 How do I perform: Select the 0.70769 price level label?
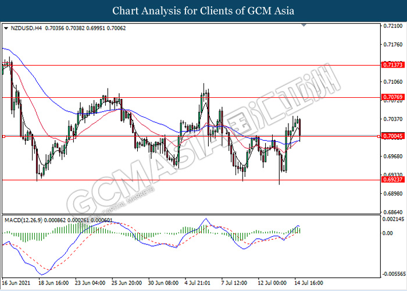[x=393, y=97]
